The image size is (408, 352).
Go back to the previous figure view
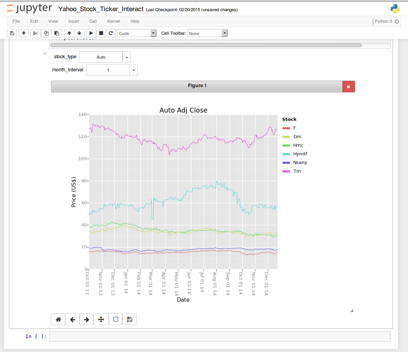[x=73, y=319]
